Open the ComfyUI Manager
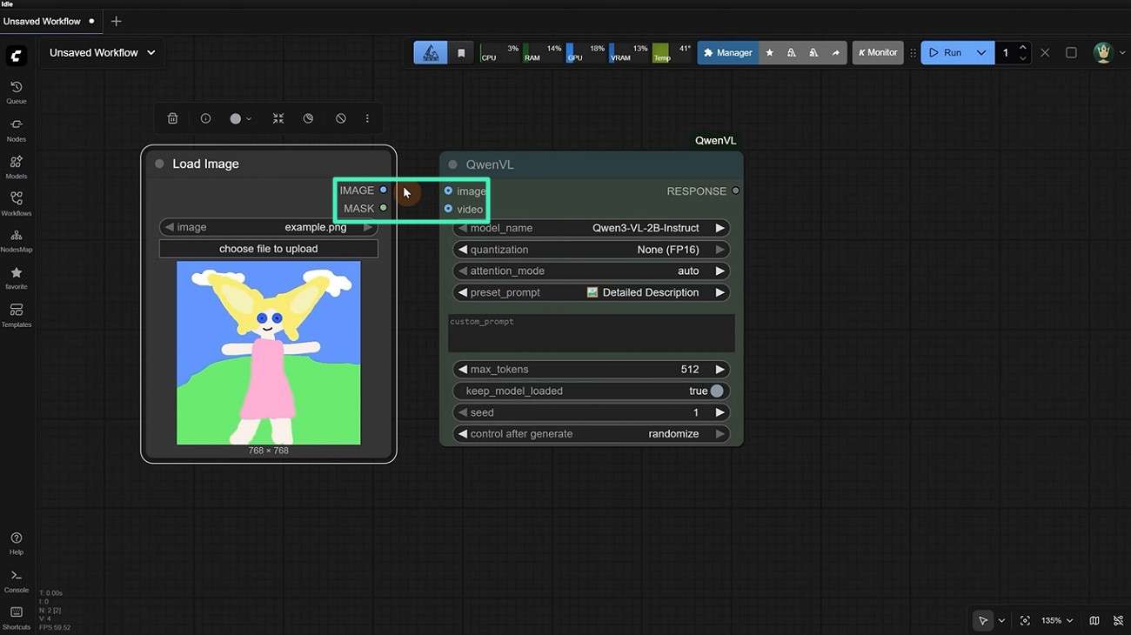The height and width of the screenshot is (635, 1131). (727, 52)
